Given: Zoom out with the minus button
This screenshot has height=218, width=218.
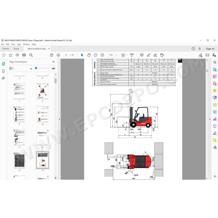Looking at the screenshot, I should click(96, 55).
